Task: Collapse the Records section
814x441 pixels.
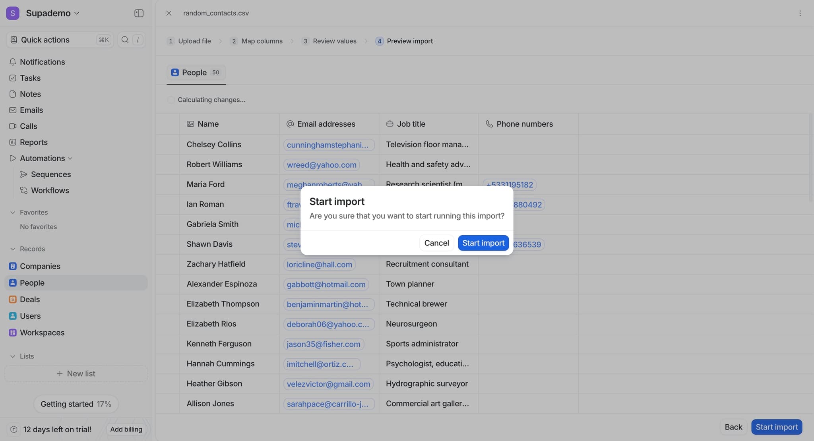Action: [13, 249]
